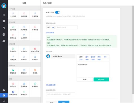Image resolution: width=134 pixels, height=103 pixels.
Task: Open 成员管理 member management
Action: coord(24,28)
